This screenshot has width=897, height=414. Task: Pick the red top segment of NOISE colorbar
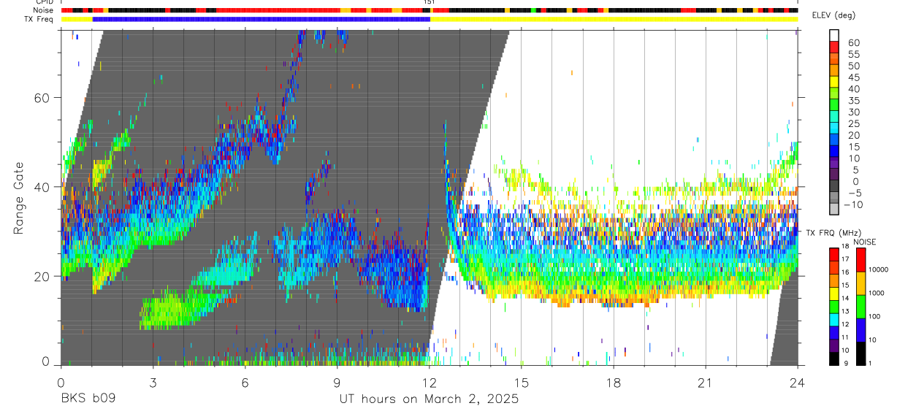tap(860, 260)
